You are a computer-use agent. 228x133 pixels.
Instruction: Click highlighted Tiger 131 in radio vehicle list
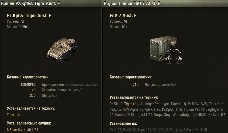click(132, 104)
